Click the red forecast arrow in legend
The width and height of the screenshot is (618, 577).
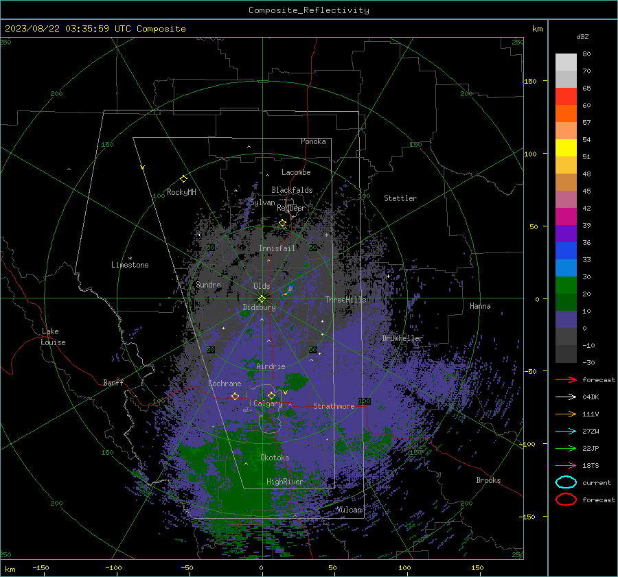(566, 379)
